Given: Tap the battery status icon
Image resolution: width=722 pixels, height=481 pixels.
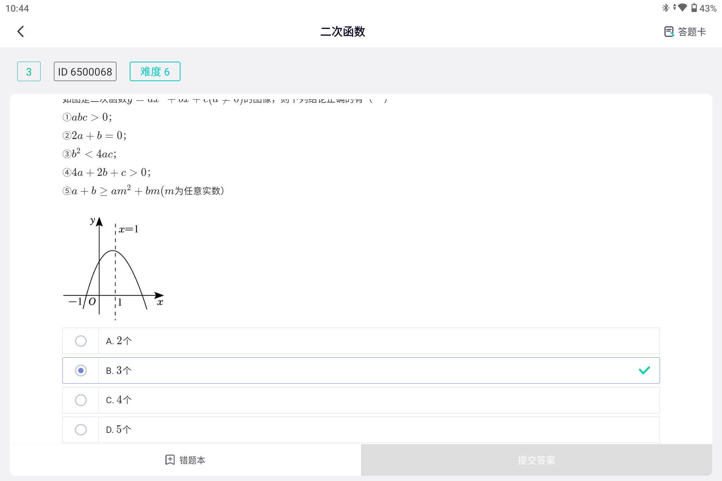Looking at the screenshot, I should pos(694,8).
